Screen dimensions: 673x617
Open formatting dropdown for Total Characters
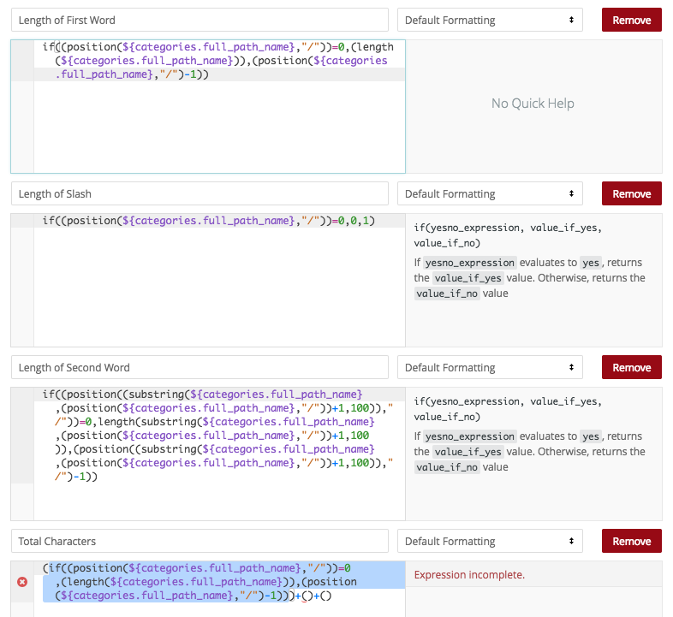490,541
